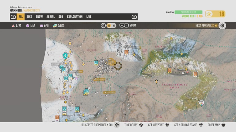Toggle the 3D map view
The width and height of the screenshot is (236, 132).
[114, 26]
